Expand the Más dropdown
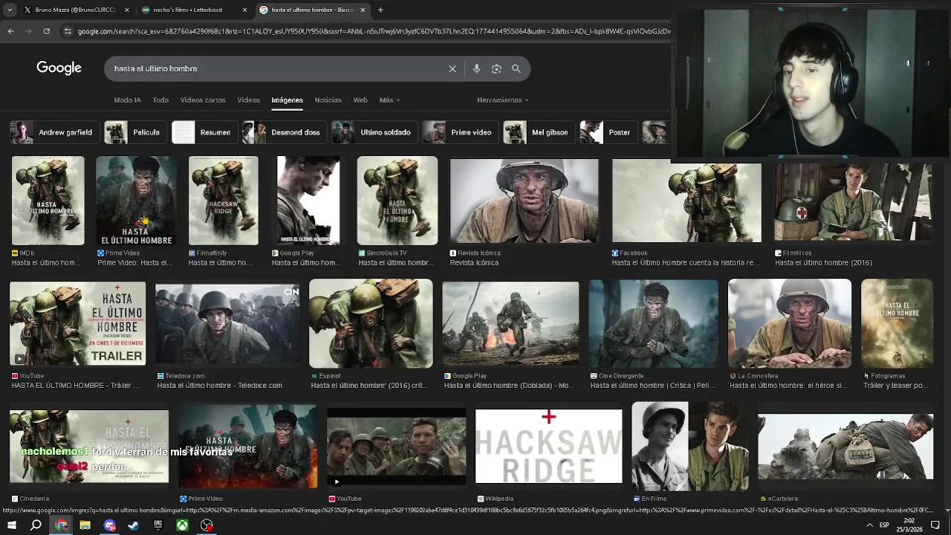The image size is (951, 535). 389,100
